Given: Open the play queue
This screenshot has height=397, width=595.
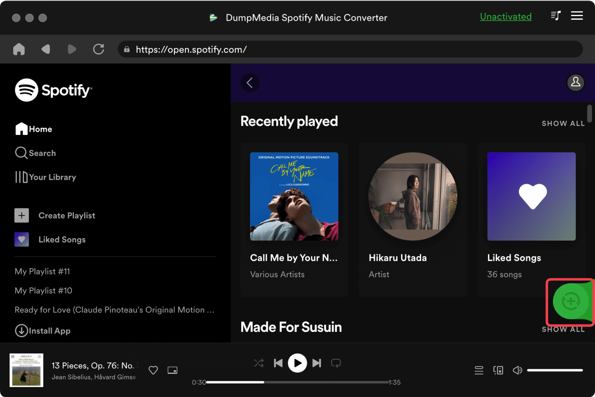Looking at the screenshot, I should [x=479, y=370].
